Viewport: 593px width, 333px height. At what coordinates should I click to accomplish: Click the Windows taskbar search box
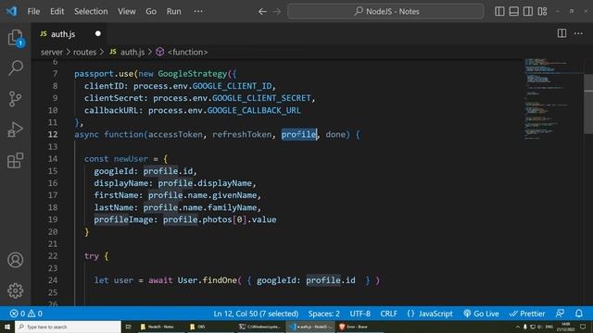click(x=68, y=327)
